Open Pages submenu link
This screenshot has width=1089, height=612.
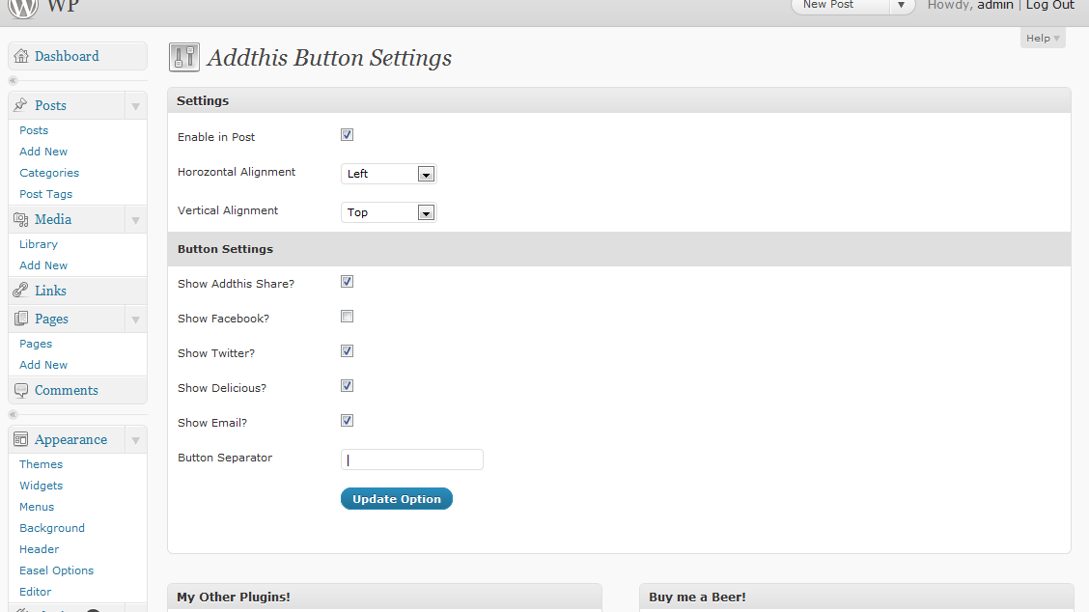pos(36,344)
